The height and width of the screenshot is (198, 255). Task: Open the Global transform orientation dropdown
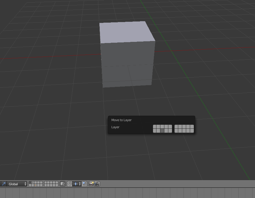tap(17, 184)
